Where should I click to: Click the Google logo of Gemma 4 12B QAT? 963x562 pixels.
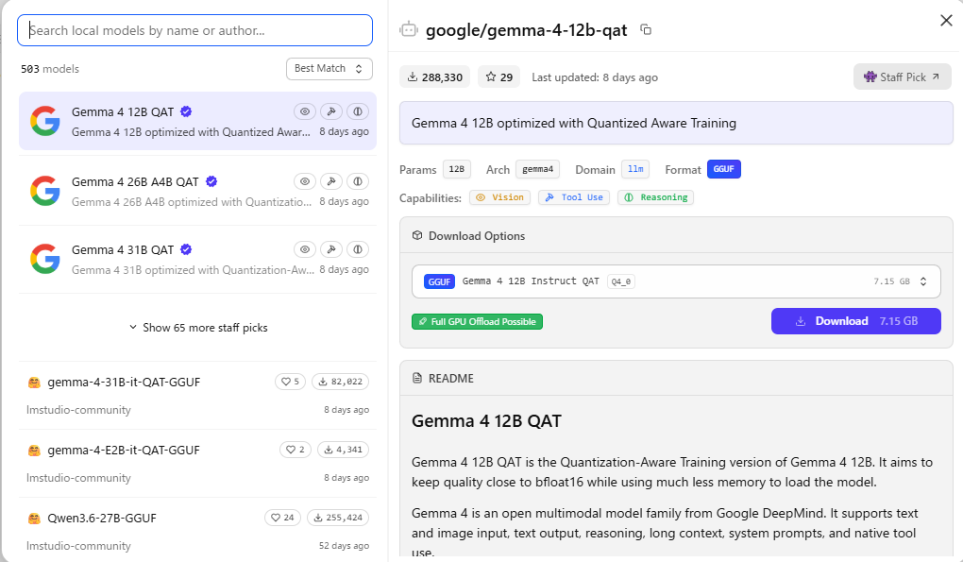(45, 121)
